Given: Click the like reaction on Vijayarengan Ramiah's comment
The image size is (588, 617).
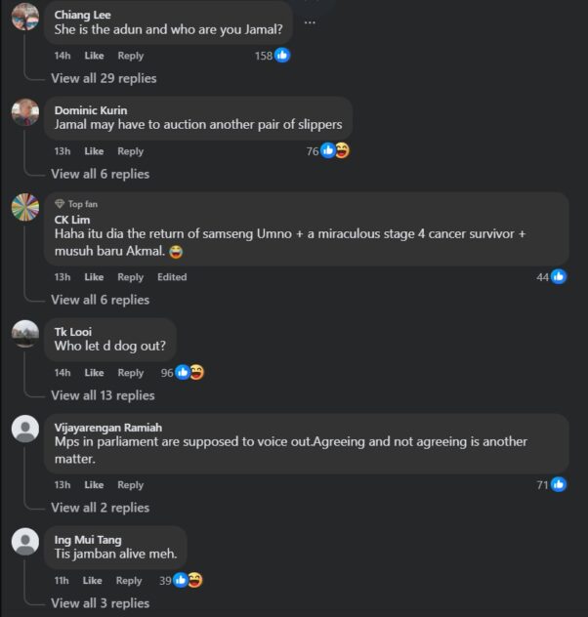Looking at the screenshot, I should coord(559,484).
